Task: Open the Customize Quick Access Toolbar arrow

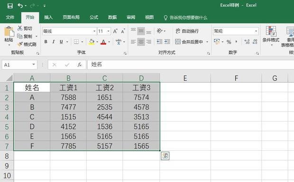Action: point(45,6)
